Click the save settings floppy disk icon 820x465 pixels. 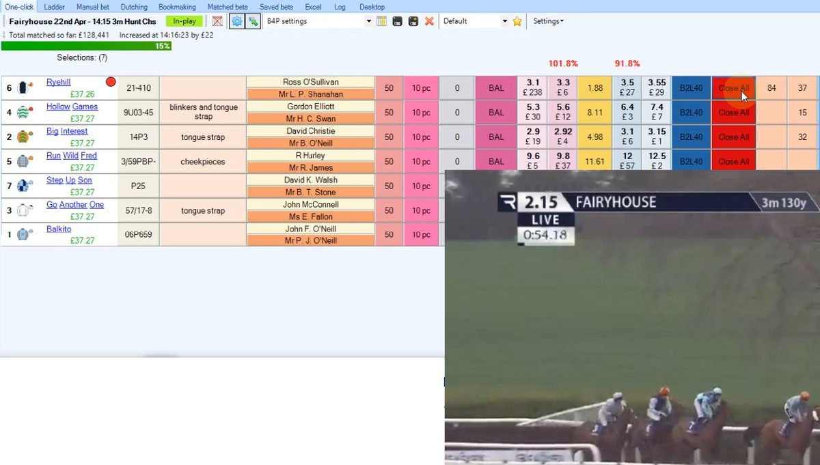[397, 21]
